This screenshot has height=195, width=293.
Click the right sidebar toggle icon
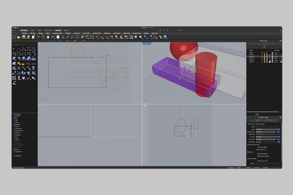coord(280,30)
